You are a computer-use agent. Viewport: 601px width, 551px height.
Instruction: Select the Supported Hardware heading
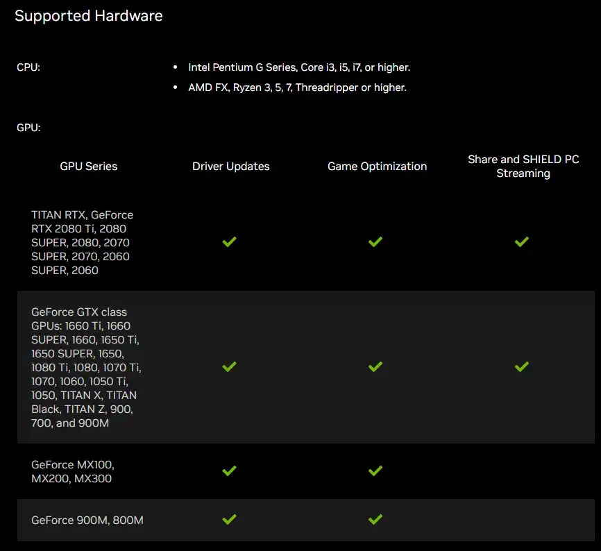point(89,15)
